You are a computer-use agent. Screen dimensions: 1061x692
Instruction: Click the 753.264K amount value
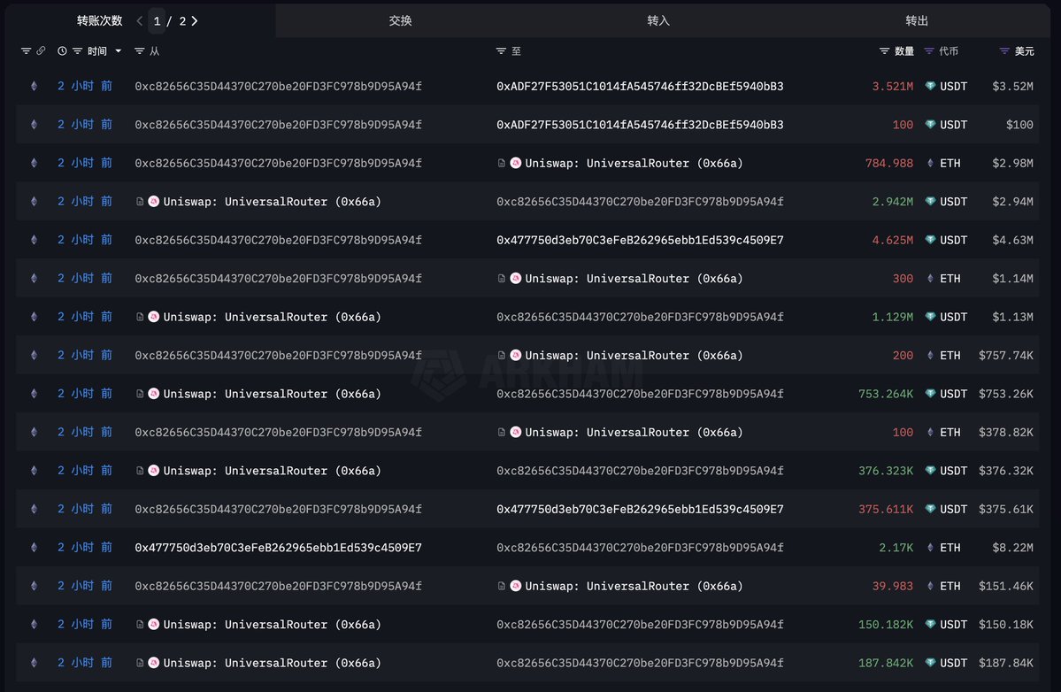886,394
